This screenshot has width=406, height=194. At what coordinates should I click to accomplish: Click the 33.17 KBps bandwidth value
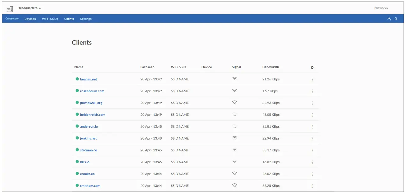pyautogui.click(x=271, y=150)
